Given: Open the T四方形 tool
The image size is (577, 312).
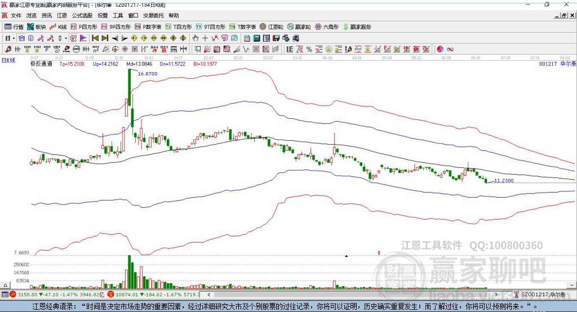Looking at the screenshot, I should [x=179, y=27].
